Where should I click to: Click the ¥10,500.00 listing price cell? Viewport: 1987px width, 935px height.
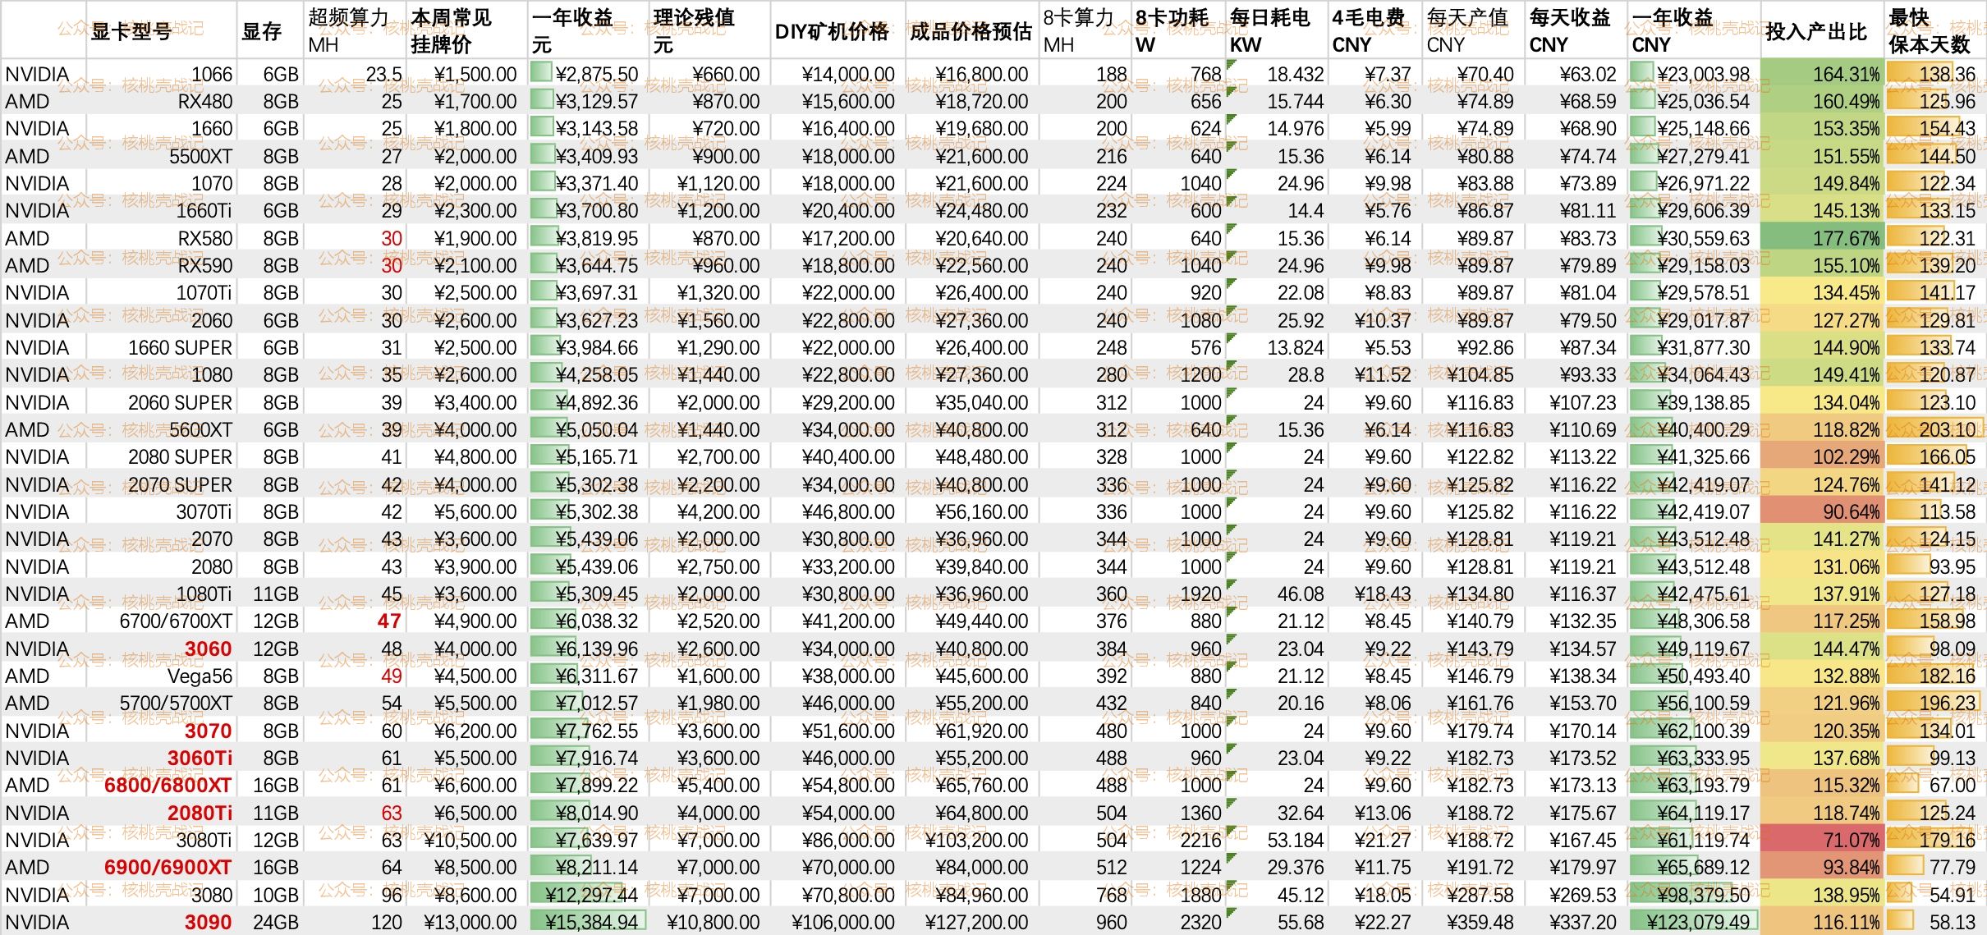470,840
